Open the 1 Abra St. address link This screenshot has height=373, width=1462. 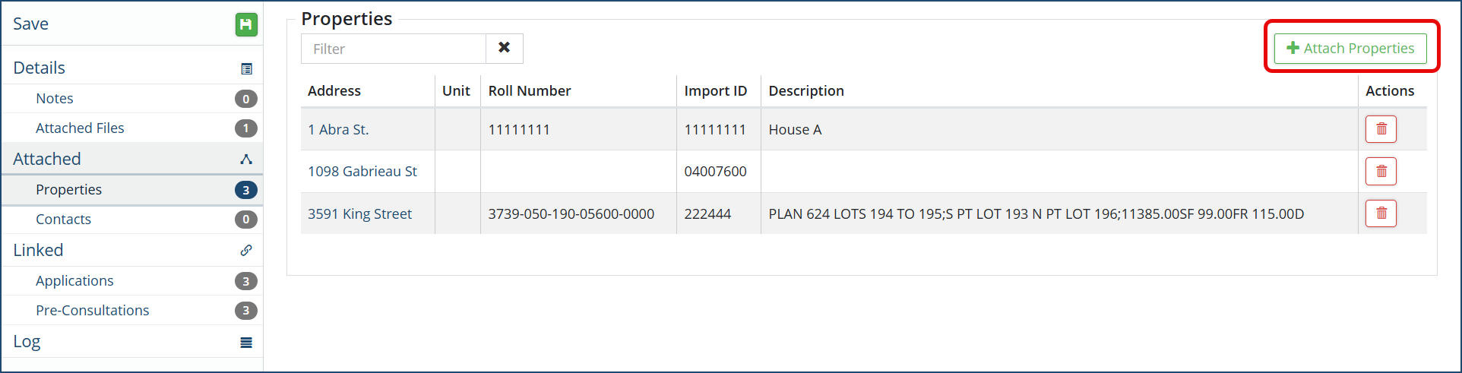[x=338, y=130]
